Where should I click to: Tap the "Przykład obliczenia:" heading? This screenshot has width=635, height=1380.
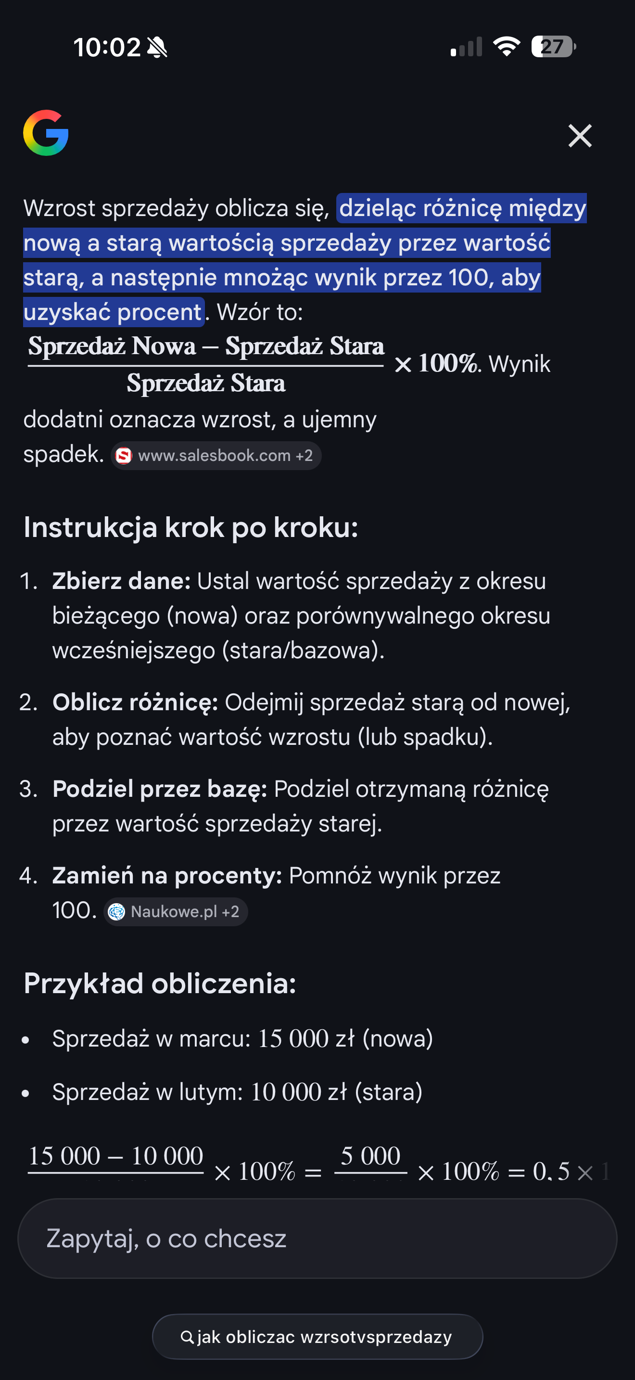[160, 983]
